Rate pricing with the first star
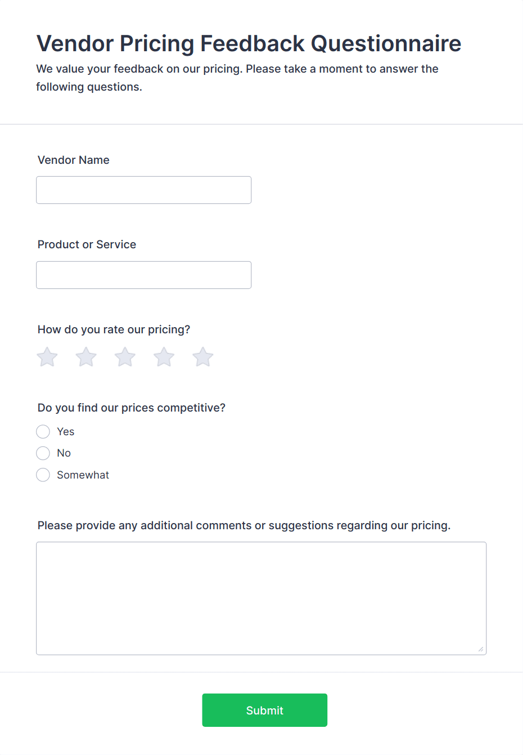This screenshot has height=755, width=523. click(x=47, y=357)
